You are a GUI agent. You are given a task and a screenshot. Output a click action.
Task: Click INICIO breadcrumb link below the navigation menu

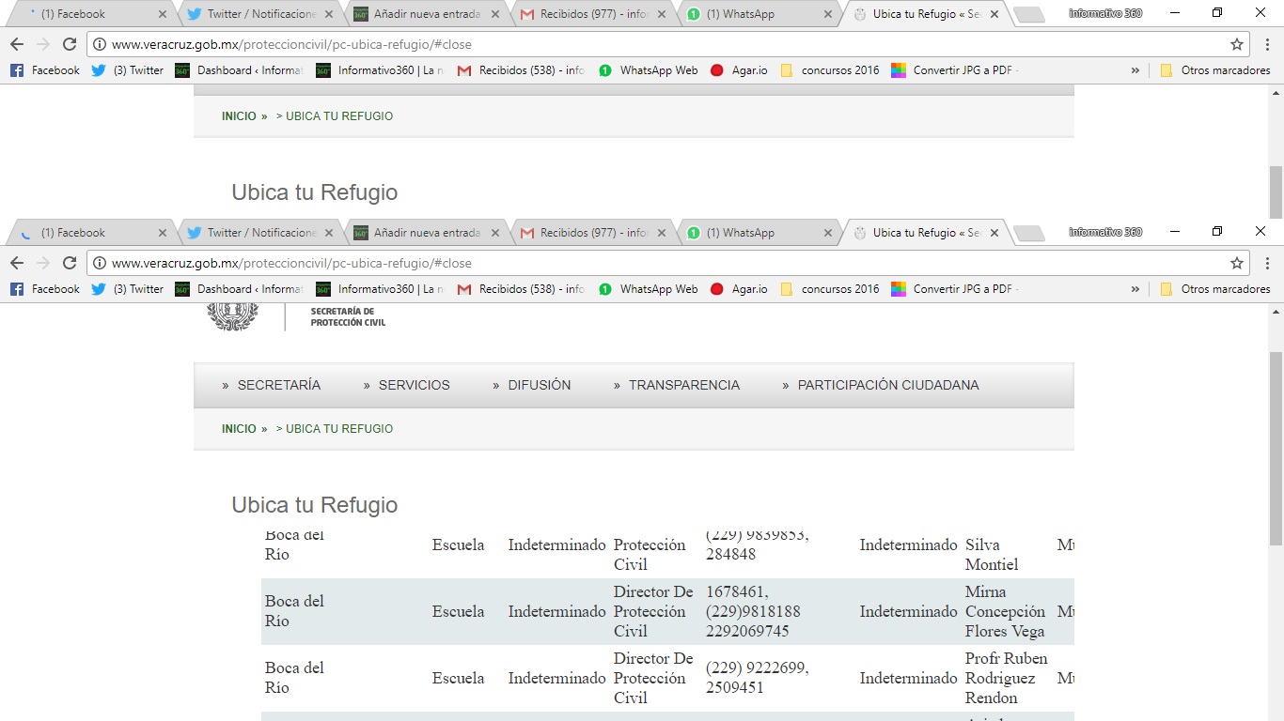pos(239,429)
